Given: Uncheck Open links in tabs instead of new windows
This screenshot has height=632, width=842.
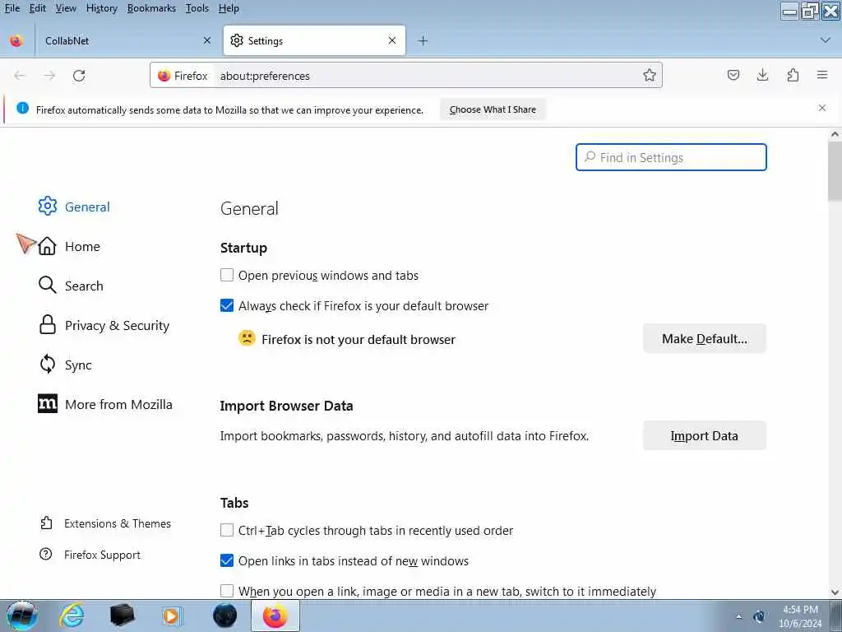Looking at the screenshot, I should pyautogui.click(x=227, y=560).
